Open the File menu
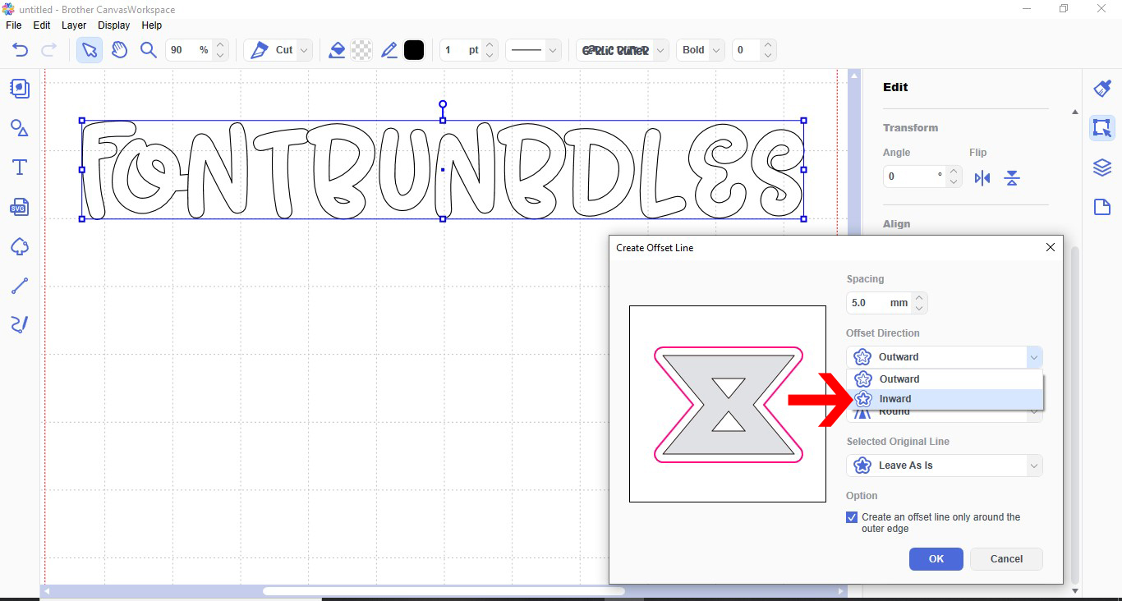Image resolution: width=1122 pixels, height=601 pixels. pyautogui.click(x=13, y=25)
